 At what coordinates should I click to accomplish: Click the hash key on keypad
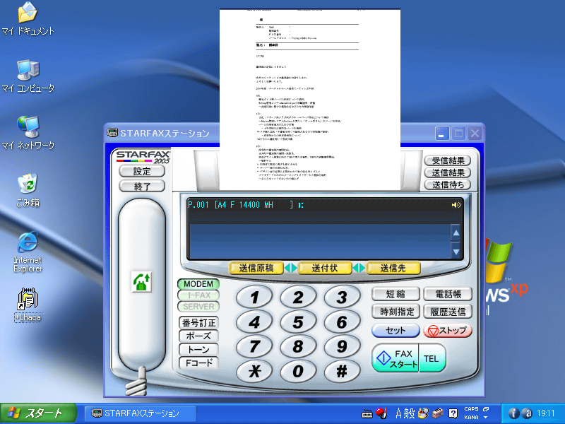click(x=342, y=371)
